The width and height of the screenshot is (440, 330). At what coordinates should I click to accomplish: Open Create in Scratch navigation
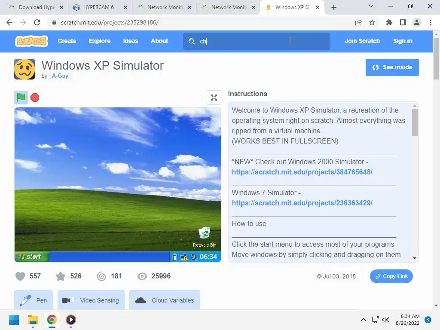pos(67,41)
